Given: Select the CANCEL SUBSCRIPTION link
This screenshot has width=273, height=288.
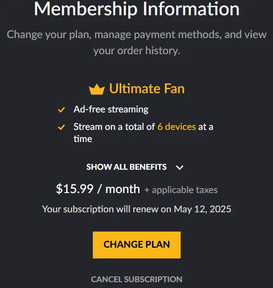Looking at the screenshot, I should pos(137,279).
